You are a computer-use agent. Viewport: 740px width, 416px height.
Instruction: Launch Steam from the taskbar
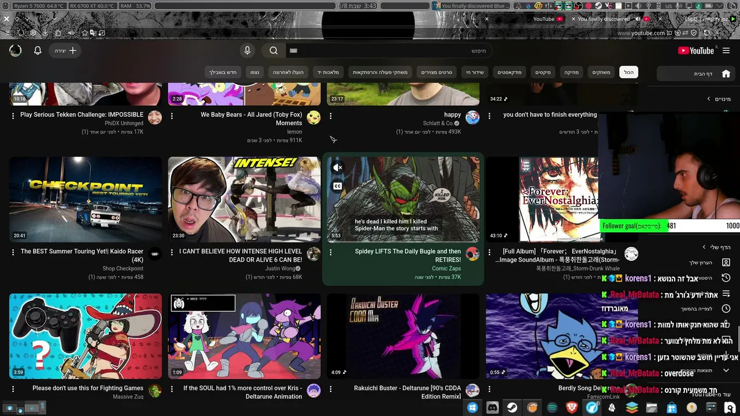512,408
